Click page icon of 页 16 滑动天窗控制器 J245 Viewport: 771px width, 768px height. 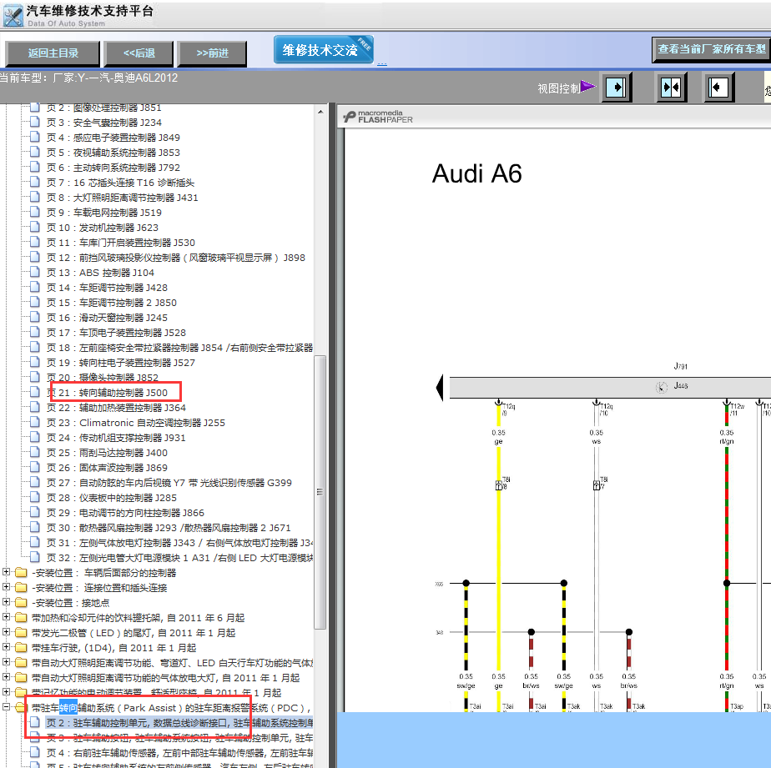(x=35, y=317)
